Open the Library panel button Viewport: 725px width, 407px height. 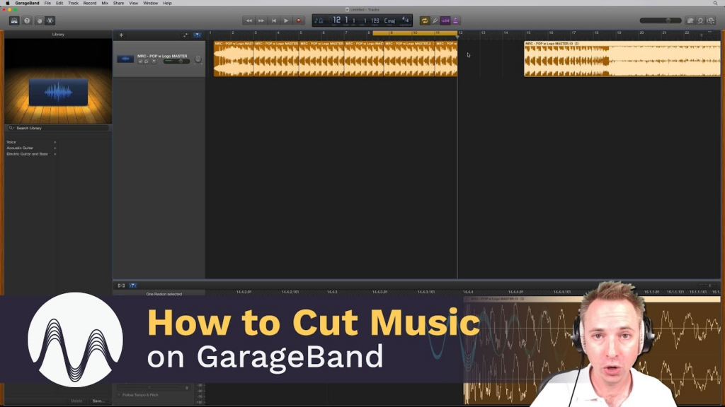(14, 20)
